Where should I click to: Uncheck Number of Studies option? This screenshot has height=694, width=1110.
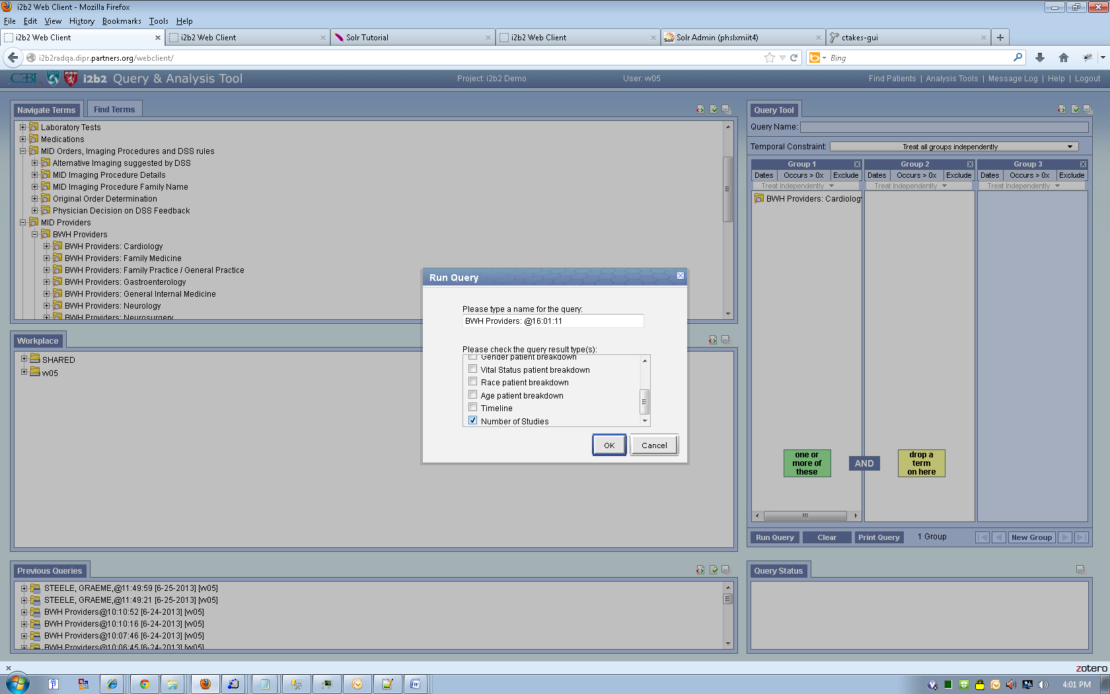(472, 420)
